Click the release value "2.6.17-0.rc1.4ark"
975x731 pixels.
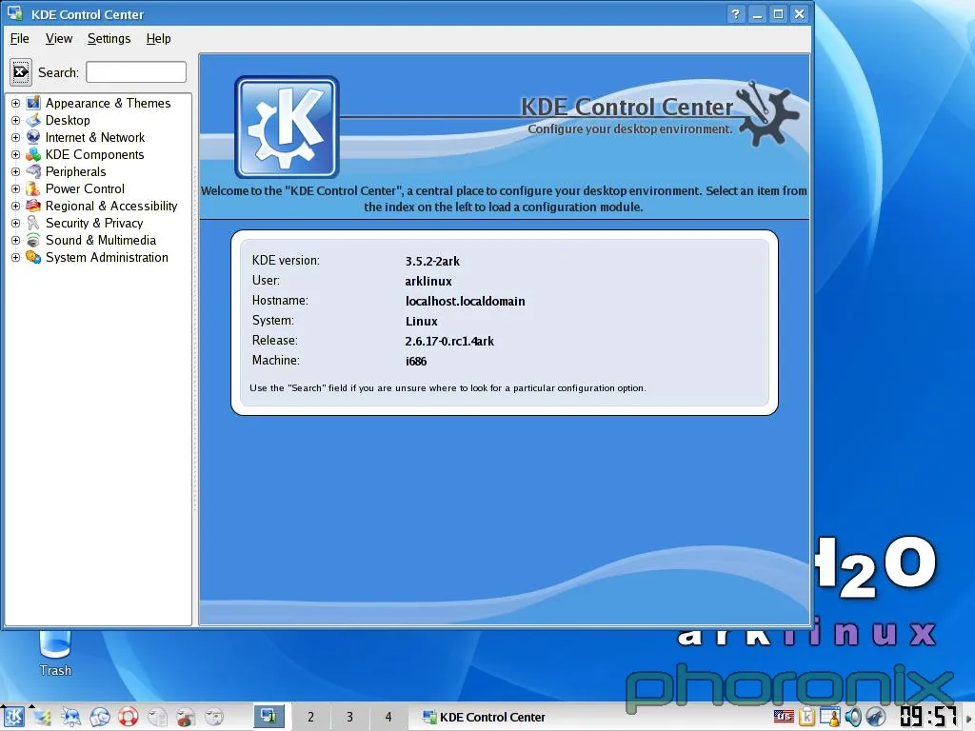point(449,341)
